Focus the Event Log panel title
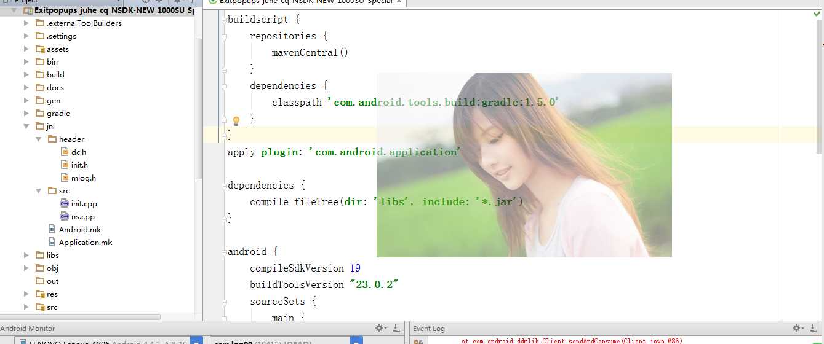Screen dimensions: 824x344 click(x=429, y=329)
